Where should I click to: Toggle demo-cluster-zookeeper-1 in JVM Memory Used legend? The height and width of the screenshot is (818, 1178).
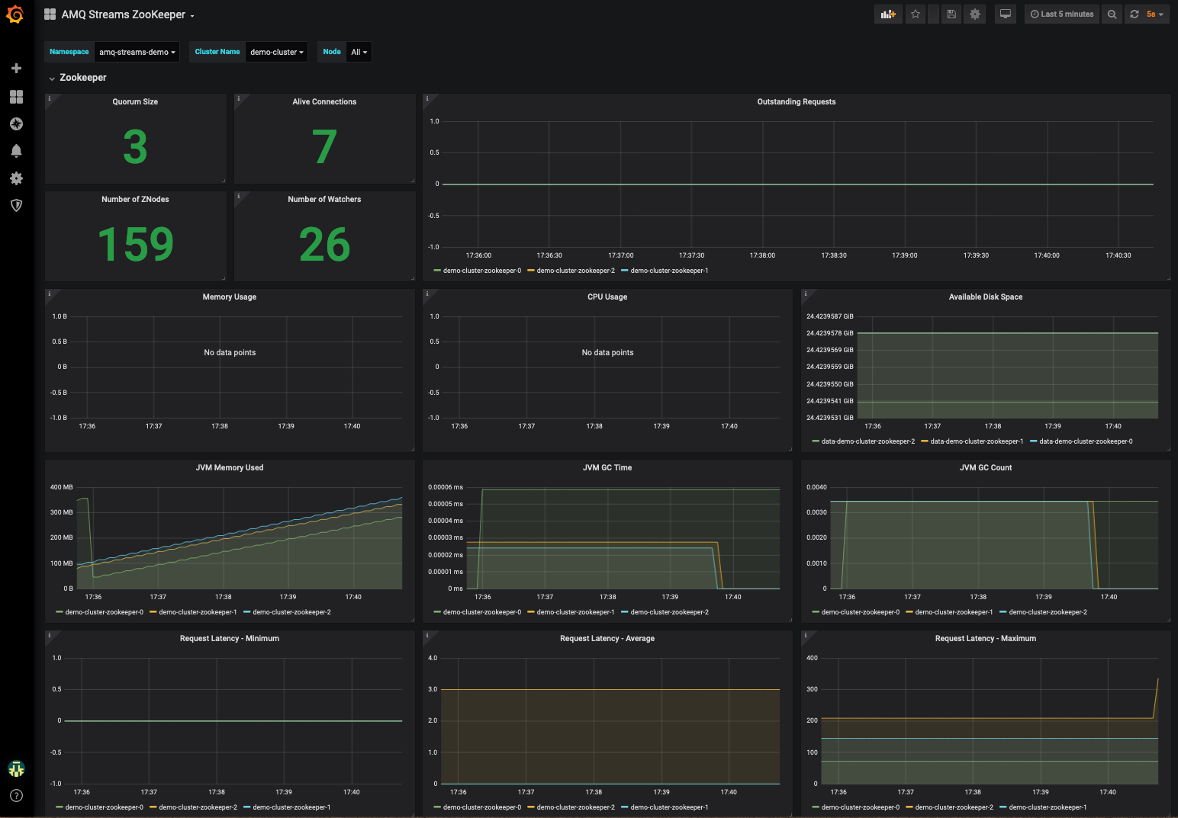[x=198, y=612]
